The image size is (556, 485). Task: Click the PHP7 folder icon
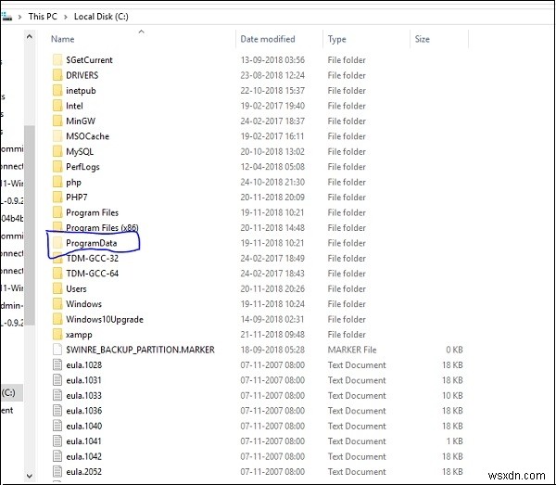(x=57, y=198)
